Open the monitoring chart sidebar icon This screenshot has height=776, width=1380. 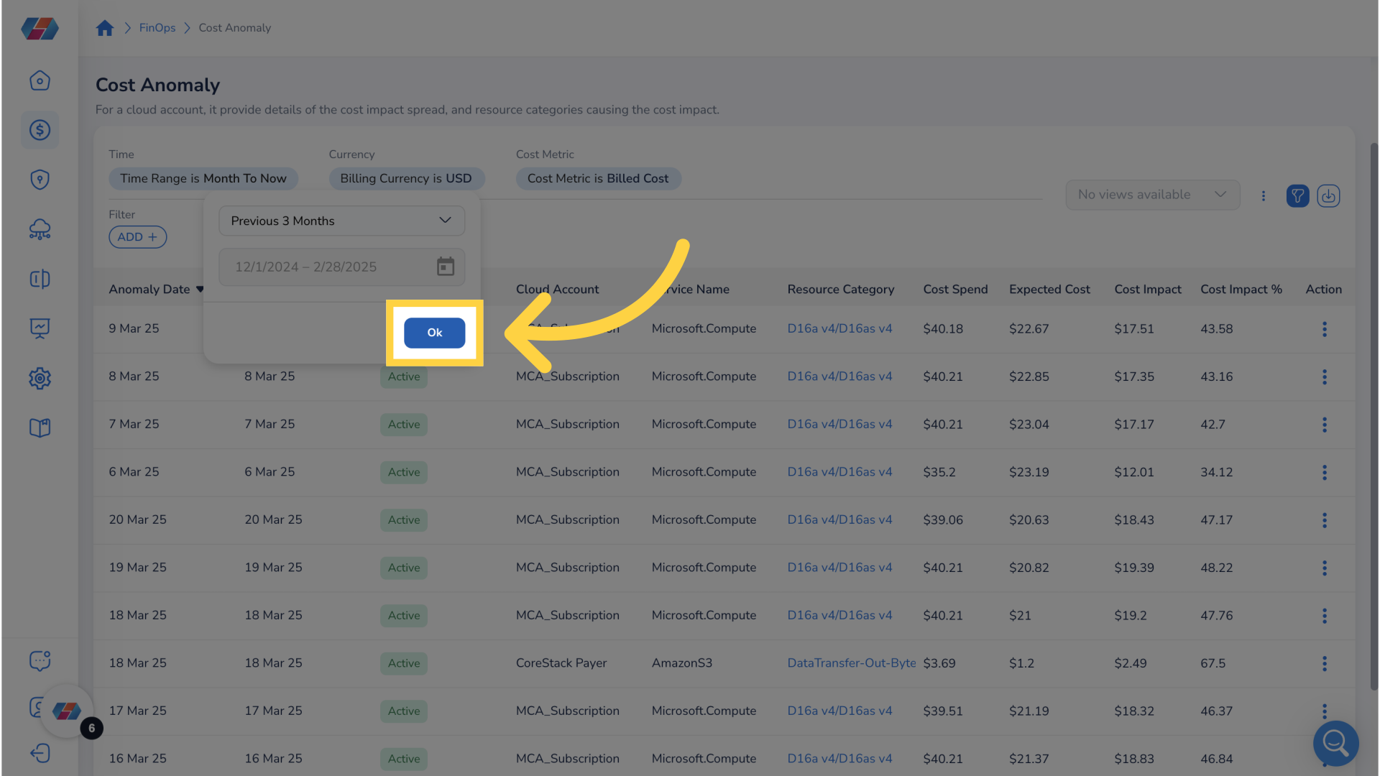(40, 328)
